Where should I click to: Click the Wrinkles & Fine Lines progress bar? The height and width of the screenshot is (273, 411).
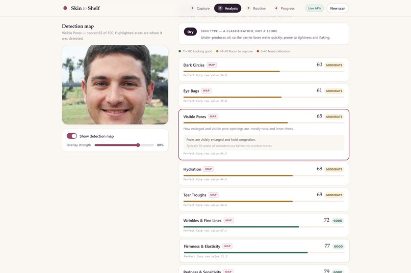coord(264,227)
